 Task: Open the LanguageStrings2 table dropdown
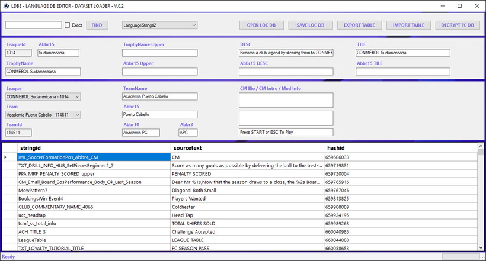159,25
